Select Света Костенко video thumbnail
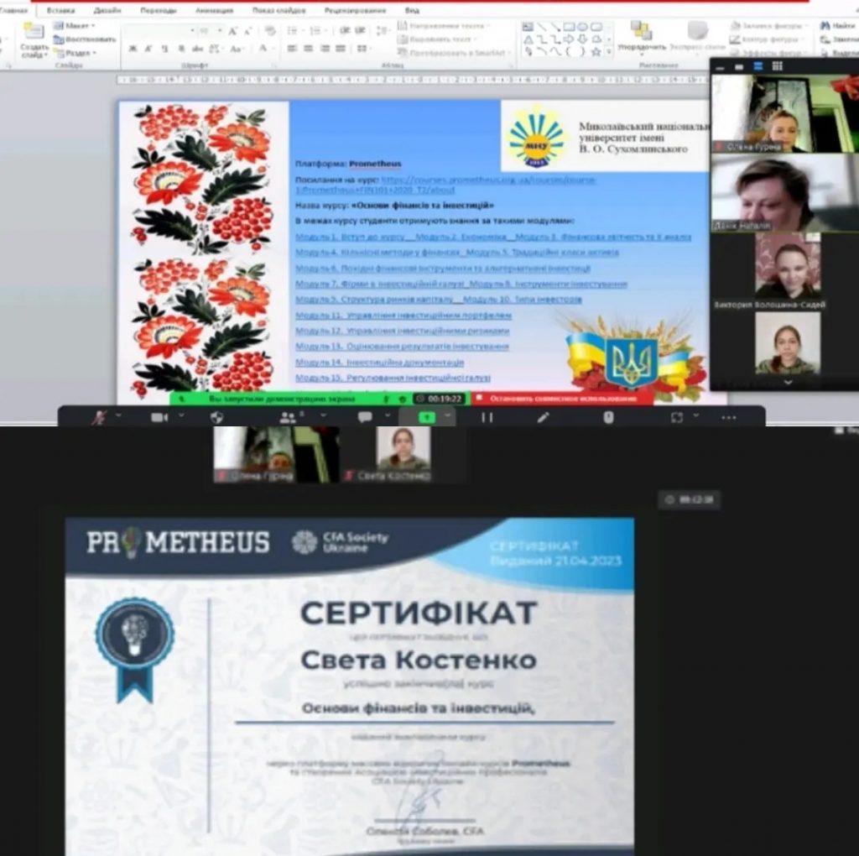 click(403, 453)
